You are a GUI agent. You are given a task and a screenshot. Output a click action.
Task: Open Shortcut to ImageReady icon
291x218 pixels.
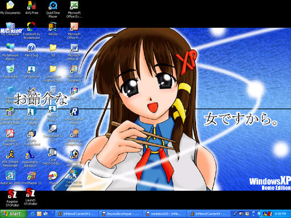point(74,133)
